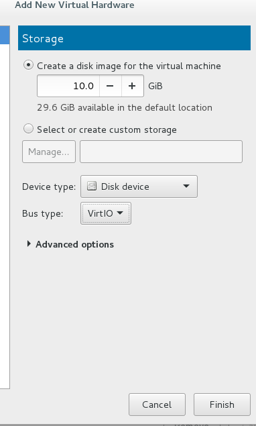Open the Device type dropdown
This screenshot has width=256, height=426.
click(x=139, y=187)
